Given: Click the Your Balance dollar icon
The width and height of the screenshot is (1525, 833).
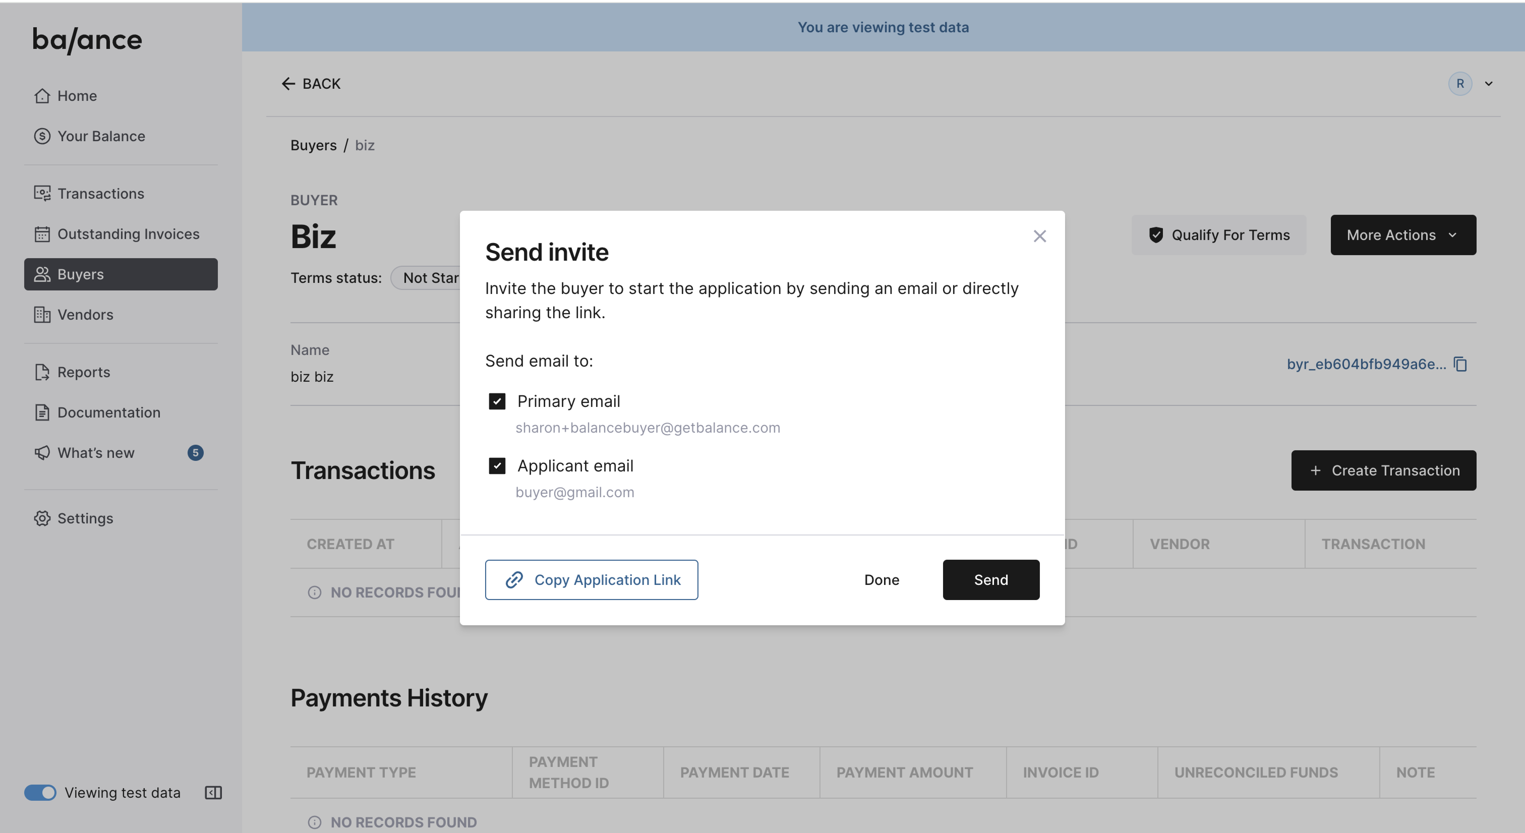Looking at the screenshot, I should (x=42, y=136).
